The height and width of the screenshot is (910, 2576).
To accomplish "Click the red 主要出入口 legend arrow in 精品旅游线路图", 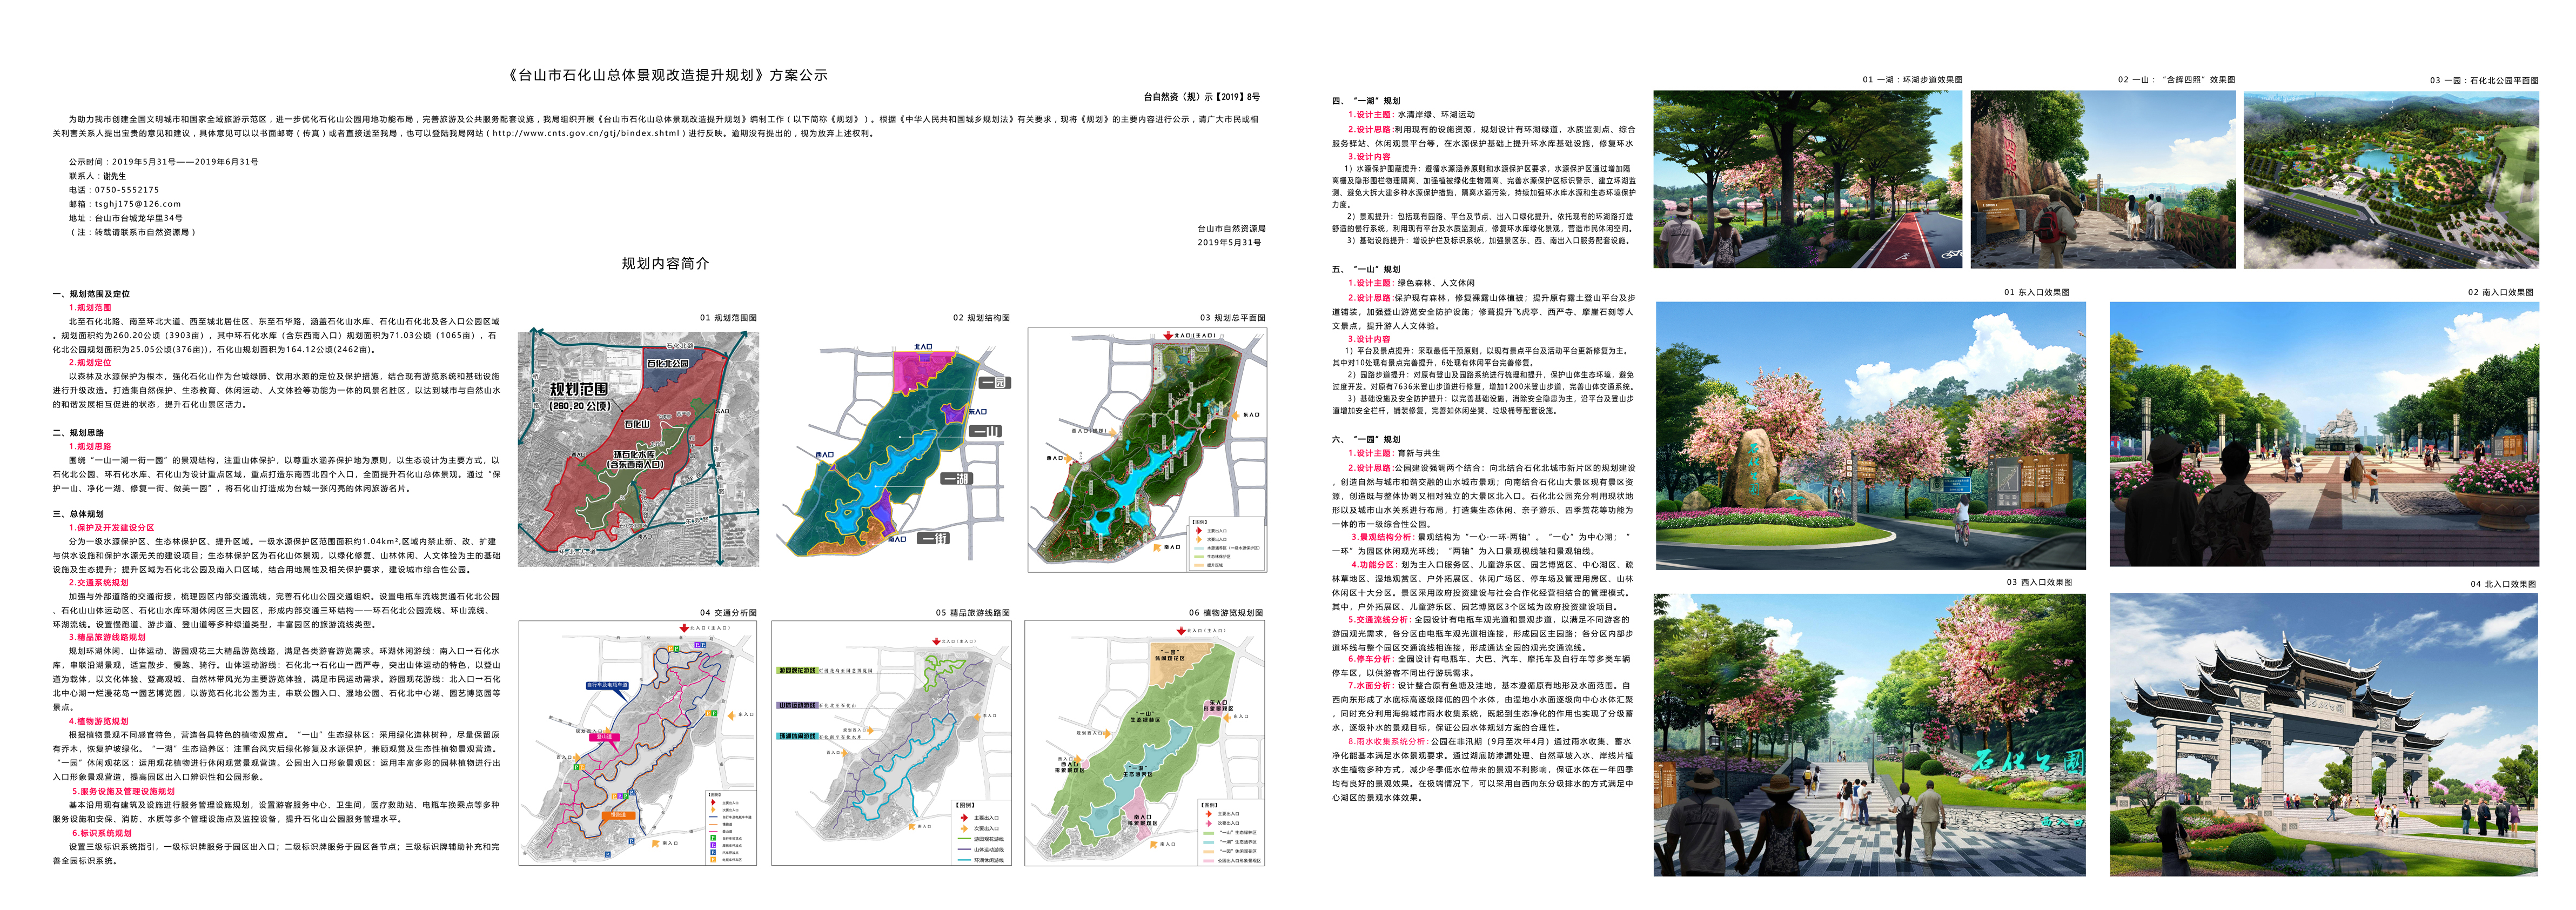I will click(x=965, y=818).
